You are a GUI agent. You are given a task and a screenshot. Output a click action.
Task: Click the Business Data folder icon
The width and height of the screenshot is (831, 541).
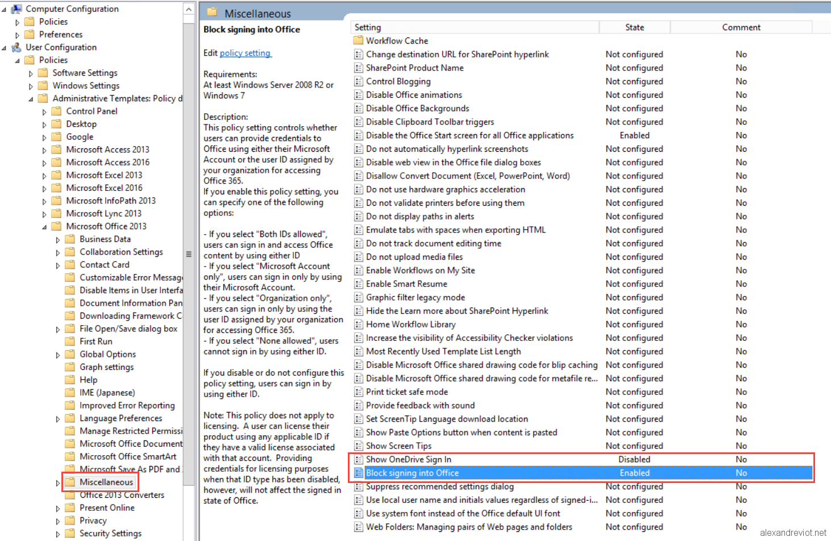pyautogui.click(x=70, y=239)
